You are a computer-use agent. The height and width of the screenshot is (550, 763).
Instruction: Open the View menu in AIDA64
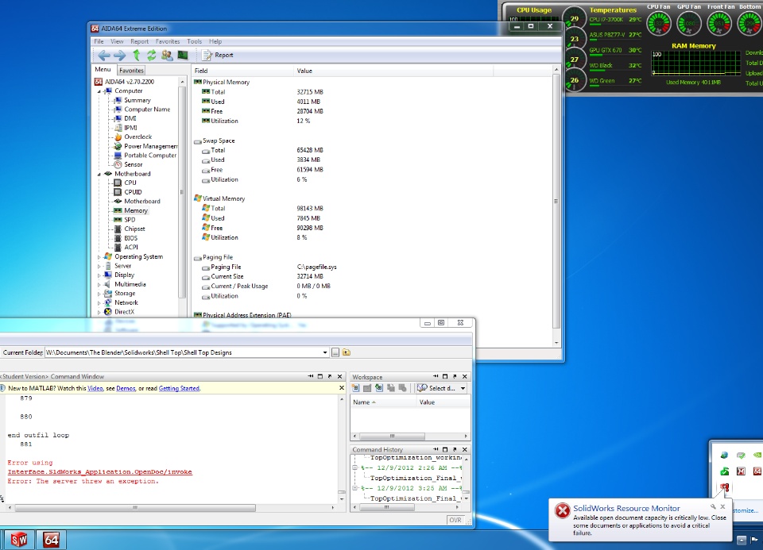[117, 41]
